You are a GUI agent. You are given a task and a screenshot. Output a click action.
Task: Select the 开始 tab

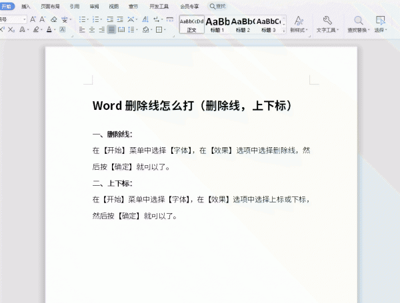click(7, 7)
